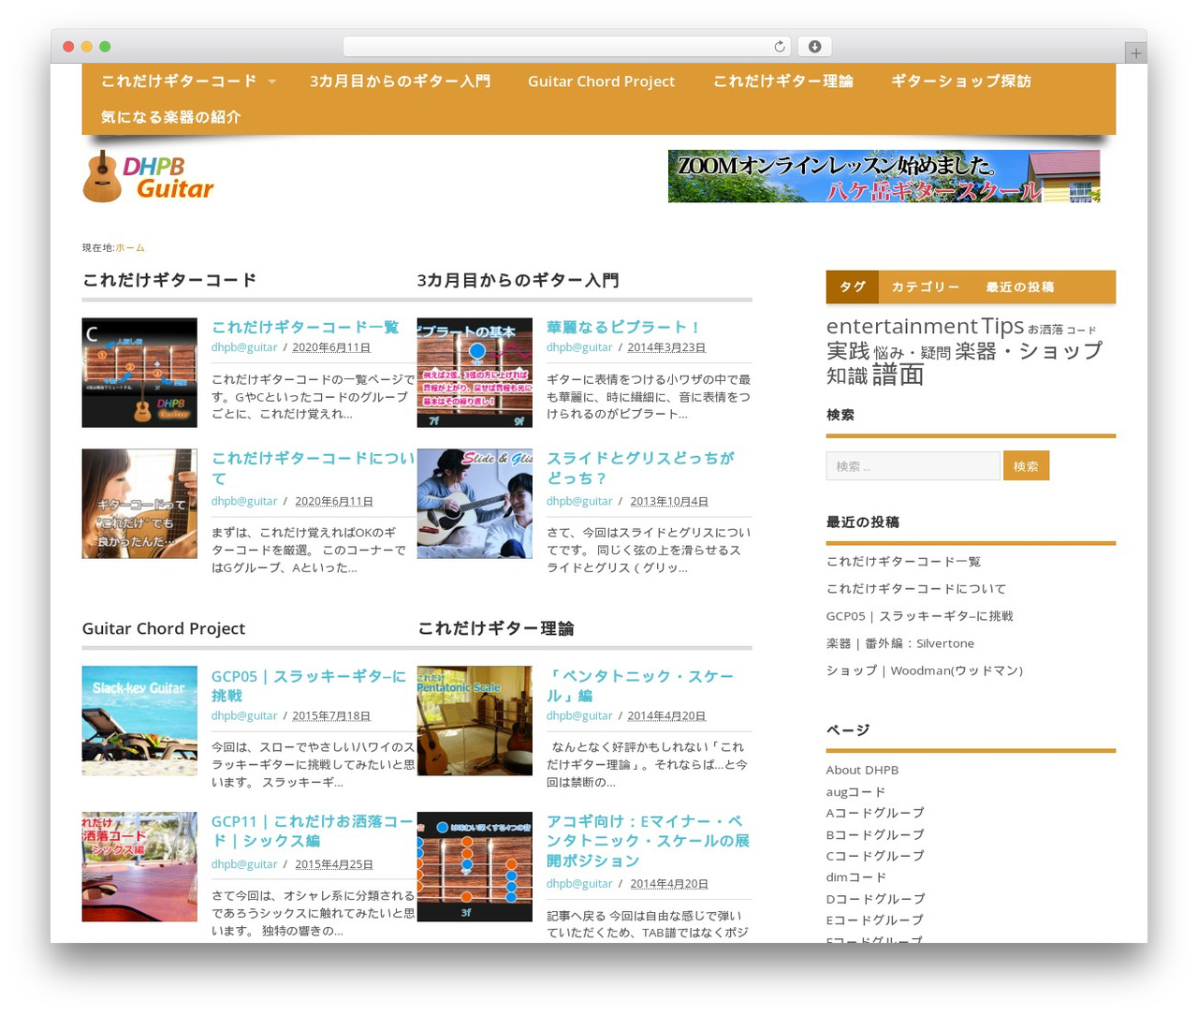Open これだけギター理論 menu item
Image resolution: width=1198 pixels, height=1015 pixels.
[783, 81]
